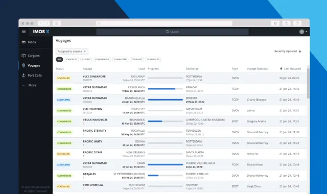Expand the user account caret
The image size is (327, 194).
pos(307,32)
